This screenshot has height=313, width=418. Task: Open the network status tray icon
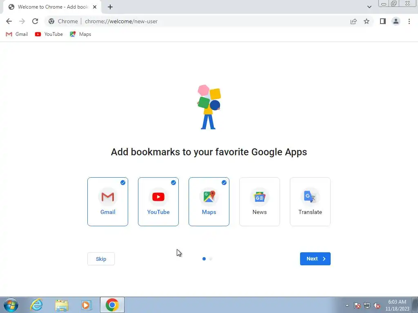(367, 305)
